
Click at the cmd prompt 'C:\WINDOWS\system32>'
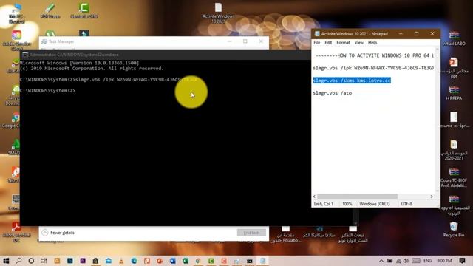pos(47,90)
